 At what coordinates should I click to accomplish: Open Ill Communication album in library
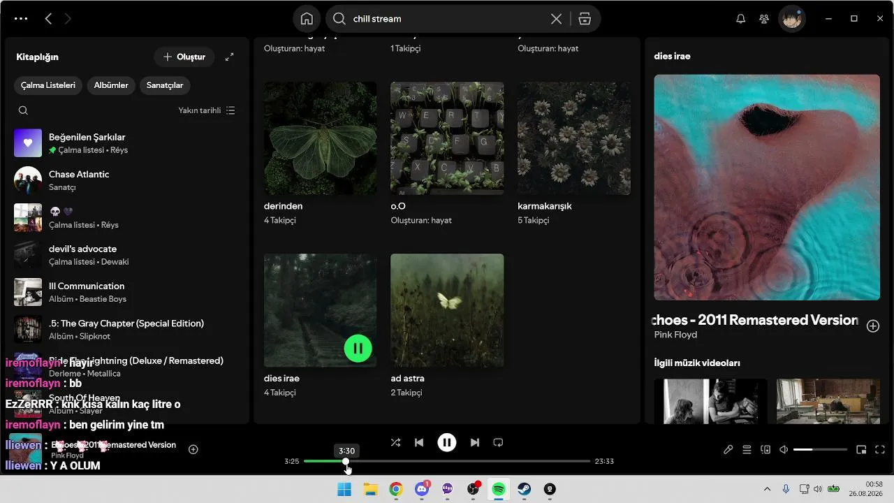point(126,292)
